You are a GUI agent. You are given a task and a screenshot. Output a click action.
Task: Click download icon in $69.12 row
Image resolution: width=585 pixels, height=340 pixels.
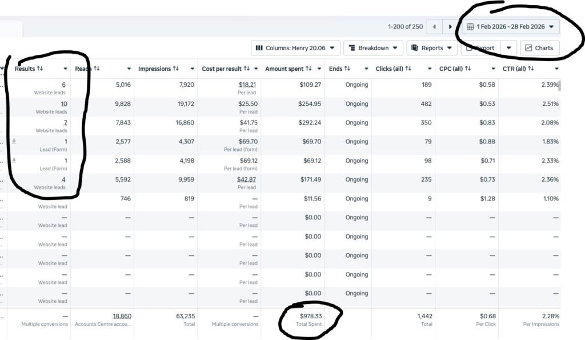pos(14,160)
